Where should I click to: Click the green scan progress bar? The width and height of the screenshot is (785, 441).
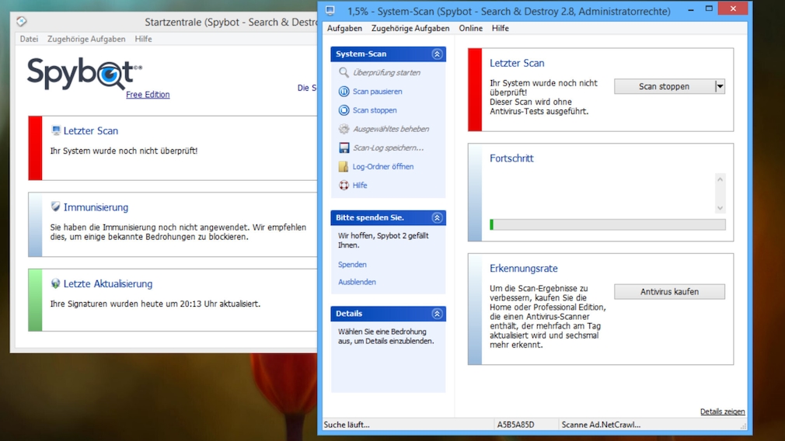[x=607, y=224]
